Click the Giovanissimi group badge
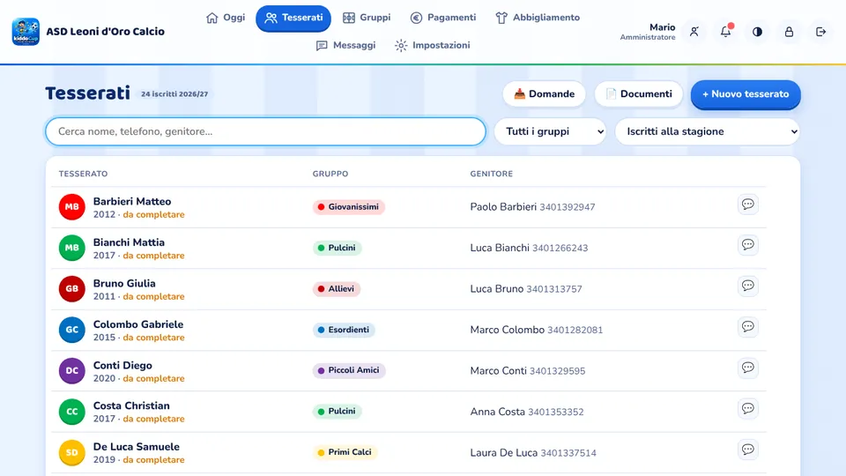The width and height of the screenshot is (846, 476). tap(349, 206)
